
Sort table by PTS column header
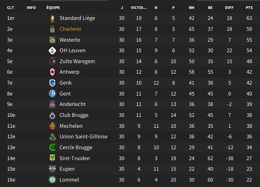[249, 8]
